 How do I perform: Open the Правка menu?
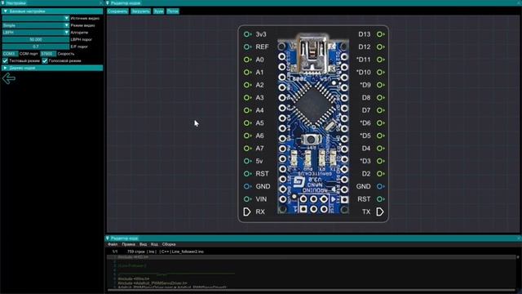pyautogui.click(x=128, y=244)
